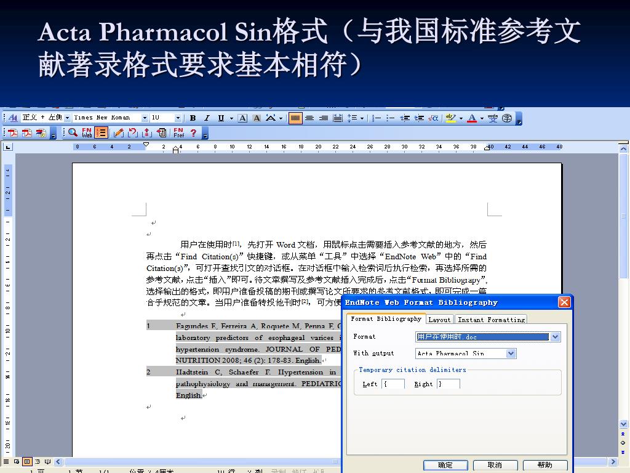Open EndNote Find Citations magnifier
The image size is (630, 473).
tap(73, 132)
